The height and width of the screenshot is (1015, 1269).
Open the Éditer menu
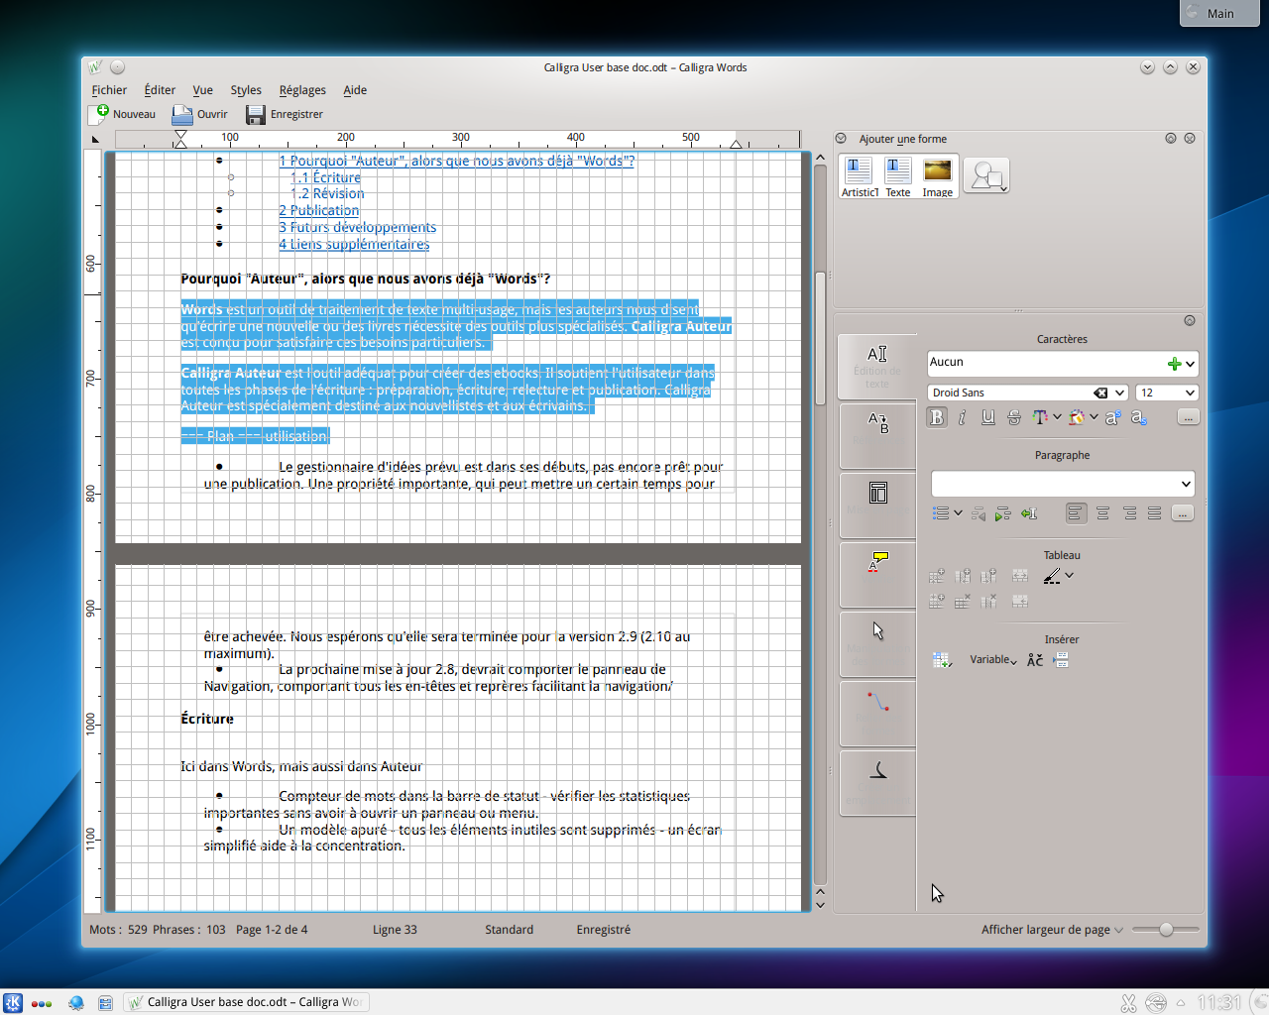pos(160,90)
